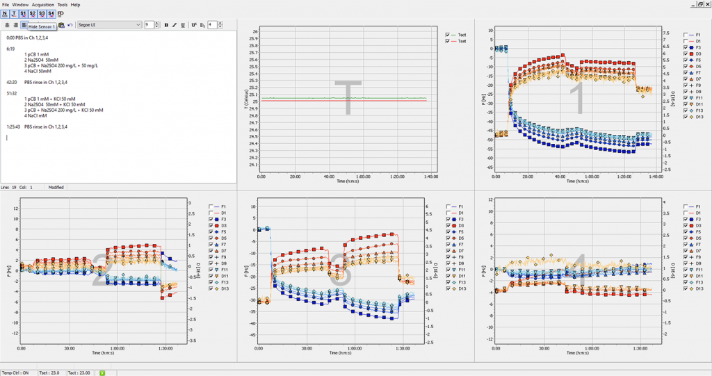
Task: Click note '42:20 PBS rinse in Ch 1,2,3,4'
Action: click(37, 83)
